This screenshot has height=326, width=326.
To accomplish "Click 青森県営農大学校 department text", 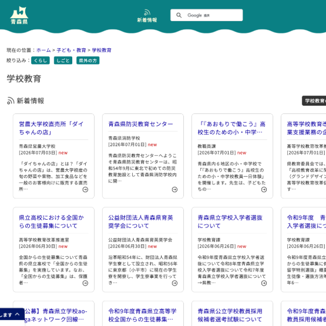I will coord(37,146).
